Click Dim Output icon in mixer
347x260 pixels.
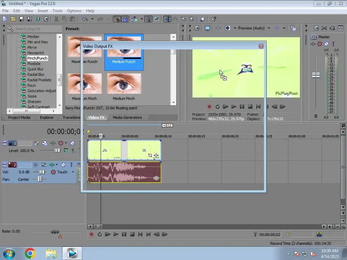click(332, 28)
